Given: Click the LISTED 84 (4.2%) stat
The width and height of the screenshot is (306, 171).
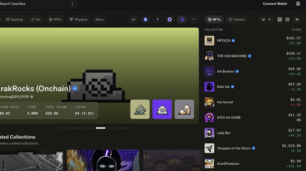Looking at the screenshot, I should [x=84, y=110].
